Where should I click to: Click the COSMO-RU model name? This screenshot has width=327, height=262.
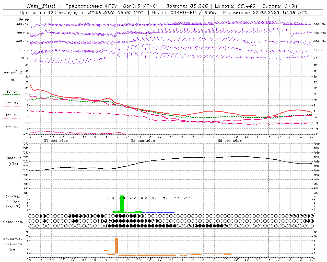[183, 13]
